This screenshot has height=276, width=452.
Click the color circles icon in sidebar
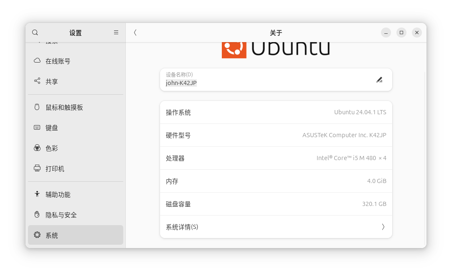37,148
